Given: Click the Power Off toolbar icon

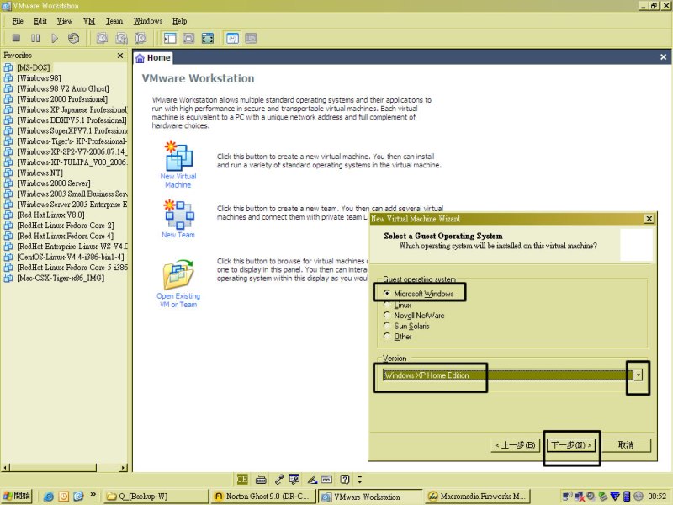Looking at the screenshot, I should point(16,38).
